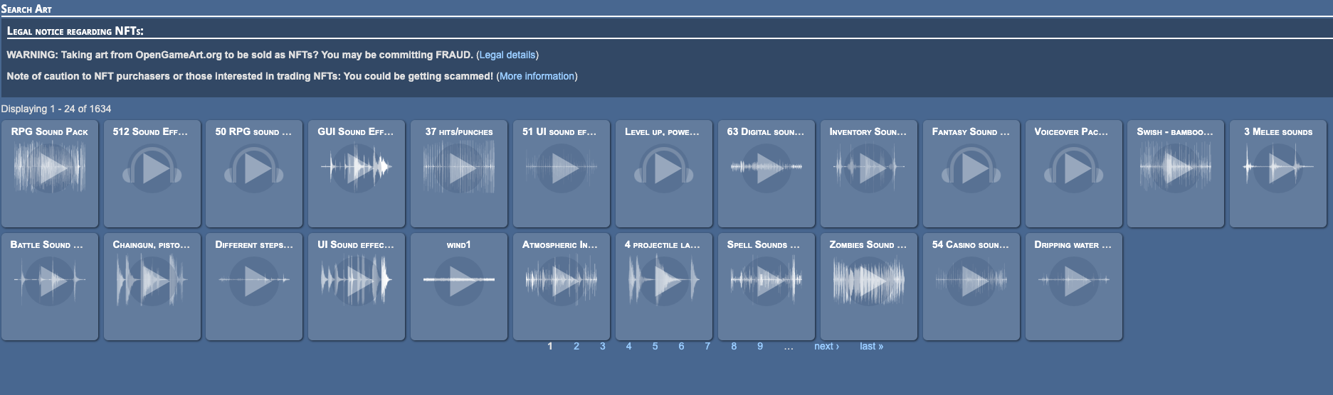
Task: Click the next › pagination link
Action: (826, 346)
